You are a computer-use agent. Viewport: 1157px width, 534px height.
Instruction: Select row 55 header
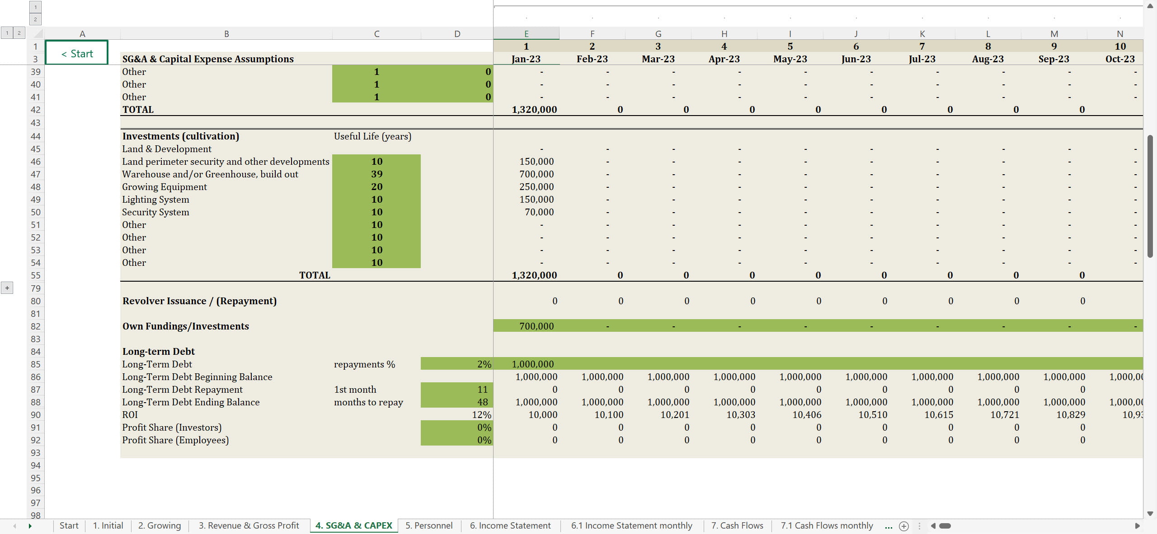(36, 275)
